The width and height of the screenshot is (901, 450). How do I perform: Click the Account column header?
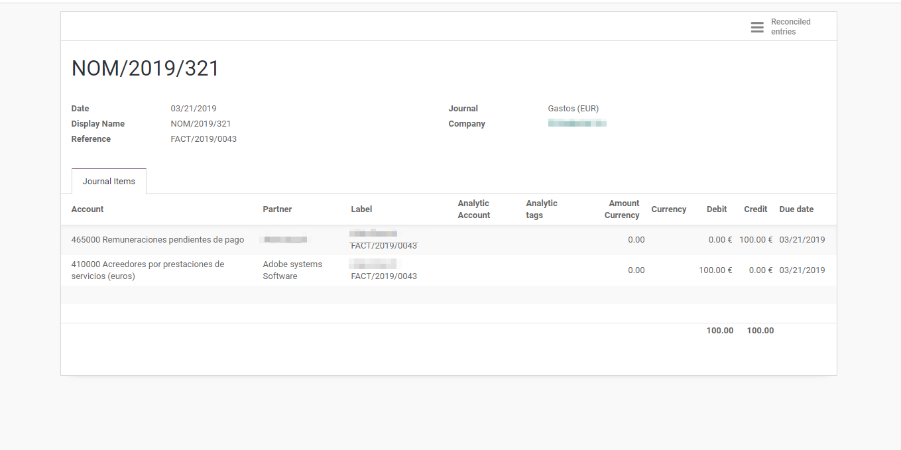[87, 209]
